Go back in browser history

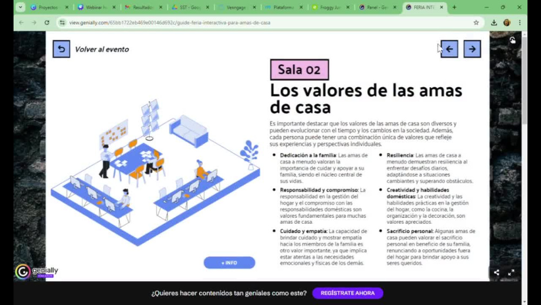pos(22,23)
